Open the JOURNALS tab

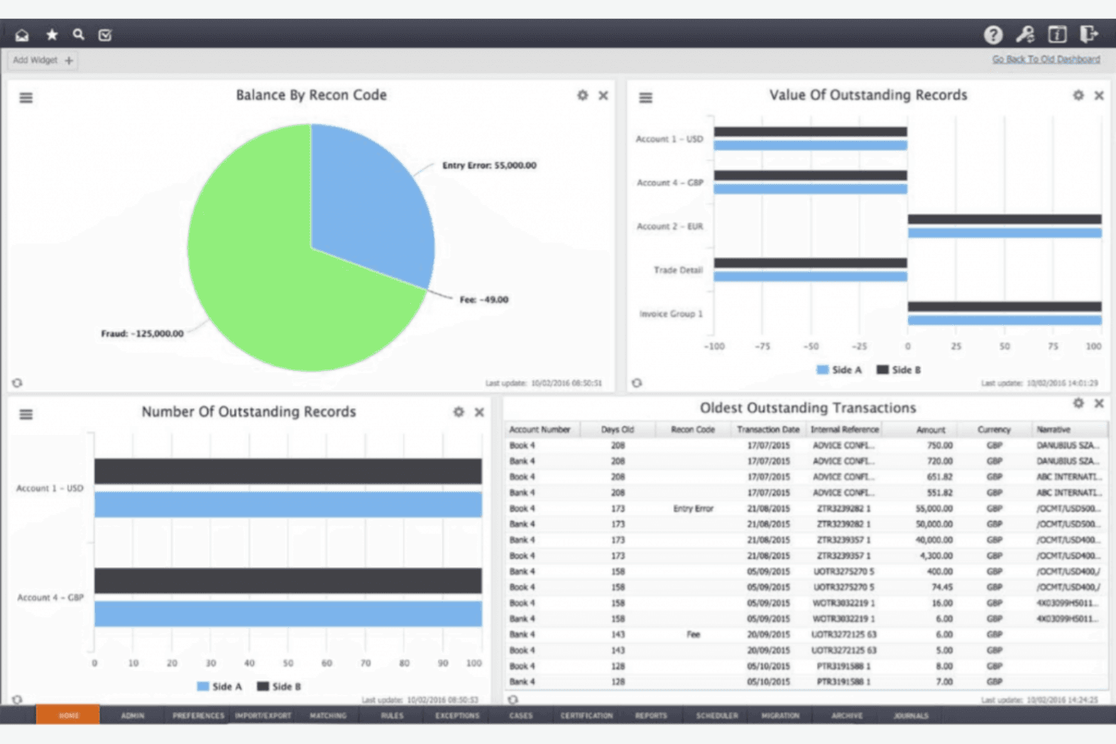coord(911,715)
